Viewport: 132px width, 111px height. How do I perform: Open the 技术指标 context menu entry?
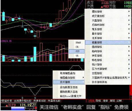[69, 82]
